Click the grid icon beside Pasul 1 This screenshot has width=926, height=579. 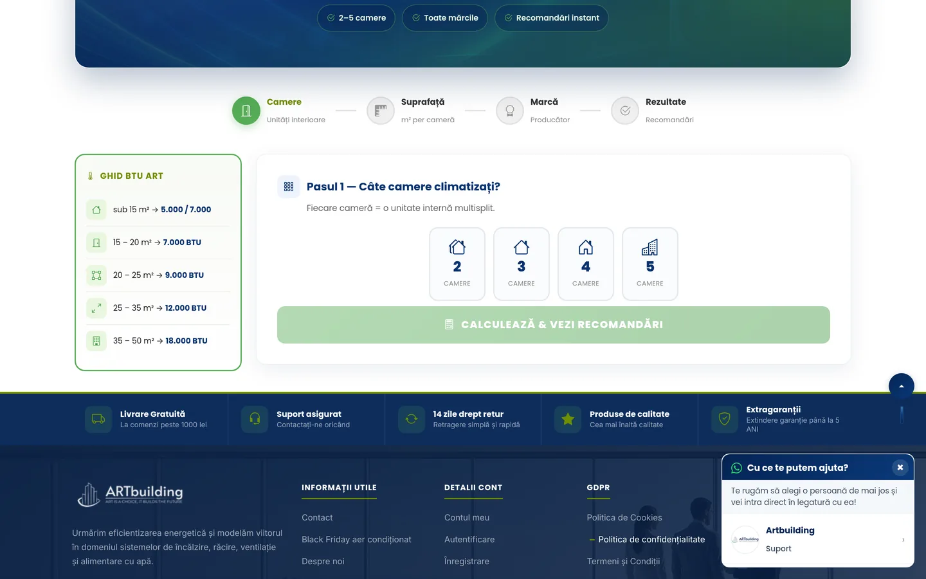coord(289,187)
